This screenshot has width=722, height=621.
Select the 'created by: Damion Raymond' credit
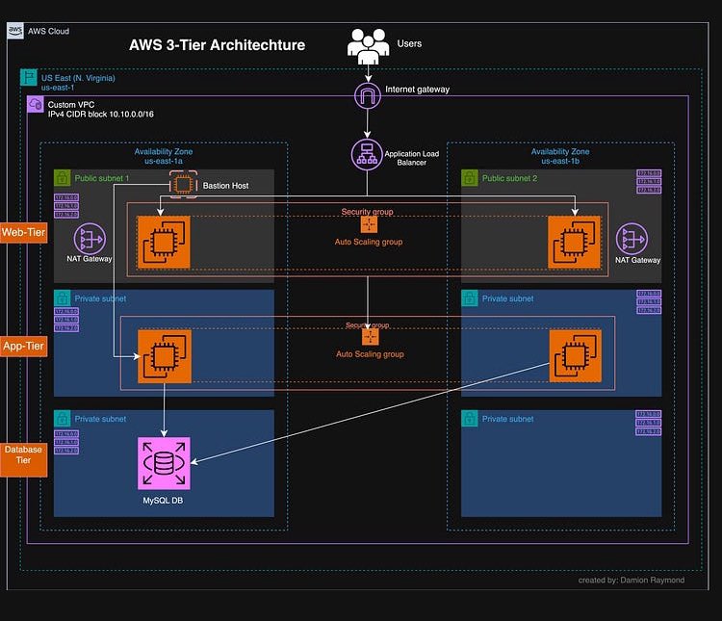[x=632, y=580]
